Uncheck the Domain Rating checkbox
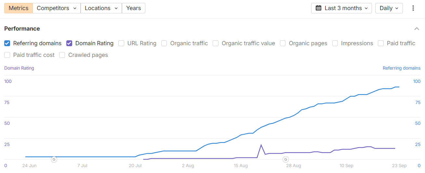 coord(69,43)
